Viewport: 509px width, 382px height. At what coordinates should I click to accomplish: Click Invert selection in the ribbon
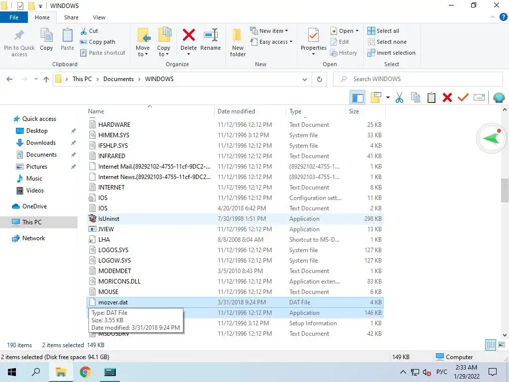pyautogui.click(x=392, y=53)
